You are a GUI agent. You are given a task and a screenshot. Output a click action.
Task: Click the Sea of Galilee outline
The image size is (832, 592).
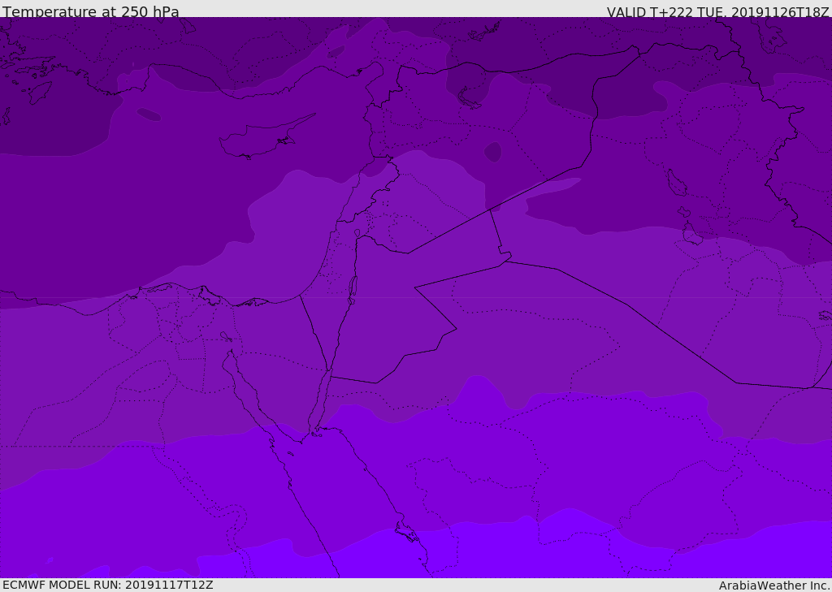[357, 233]
